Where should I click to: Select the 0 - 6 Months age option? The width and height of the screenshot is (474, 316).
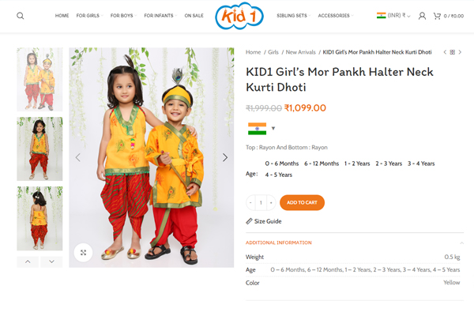click(x=282, y=164)
